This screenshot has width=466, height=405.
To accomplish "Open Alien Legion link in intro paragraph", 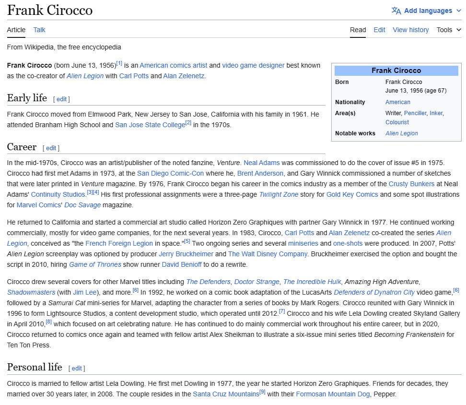I will 85,76.
